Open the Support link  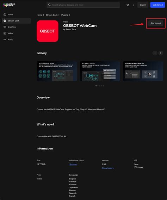pos(73,164)
